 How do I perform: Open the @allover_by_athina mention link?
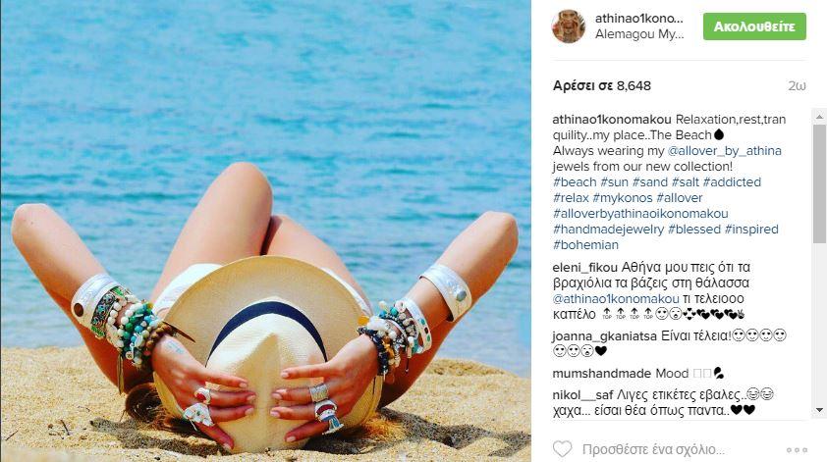(724, 151)
